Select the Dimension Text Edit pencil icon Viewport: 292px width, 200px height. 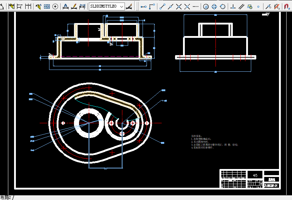click(x=74, y=6)
